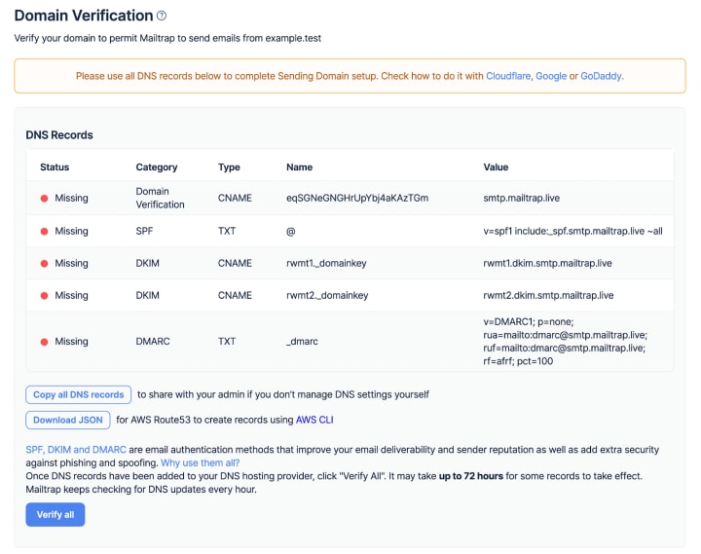This screenshot has width=701, height=554.
Task: Select the name rwmt1._domainkey
Action: tap(326, 263)
